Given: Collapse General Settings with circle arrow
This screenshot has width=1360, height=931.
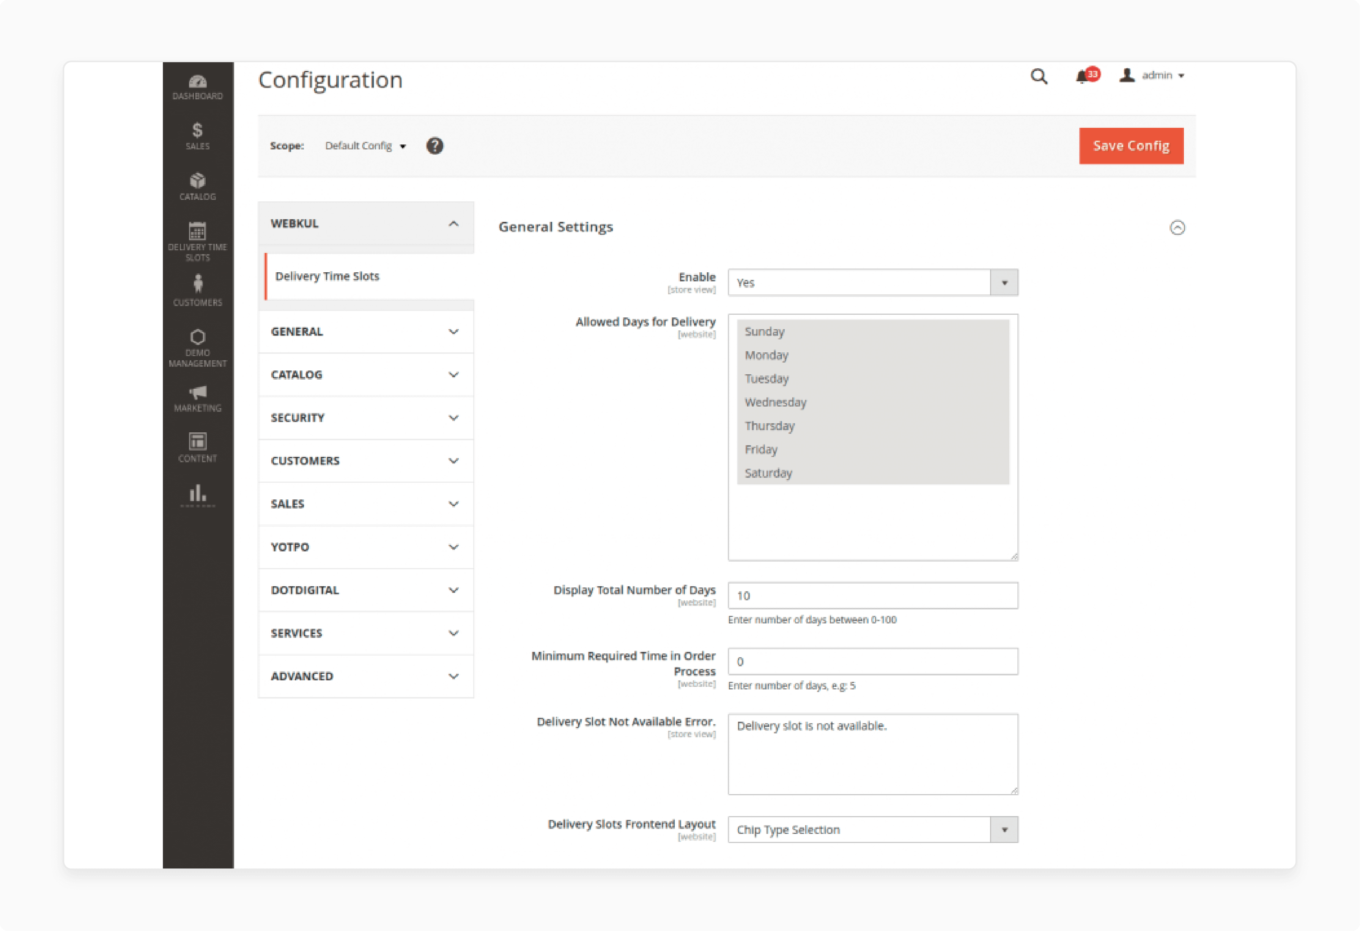Looking at the screenshot, I should [x=1177, y=228].
